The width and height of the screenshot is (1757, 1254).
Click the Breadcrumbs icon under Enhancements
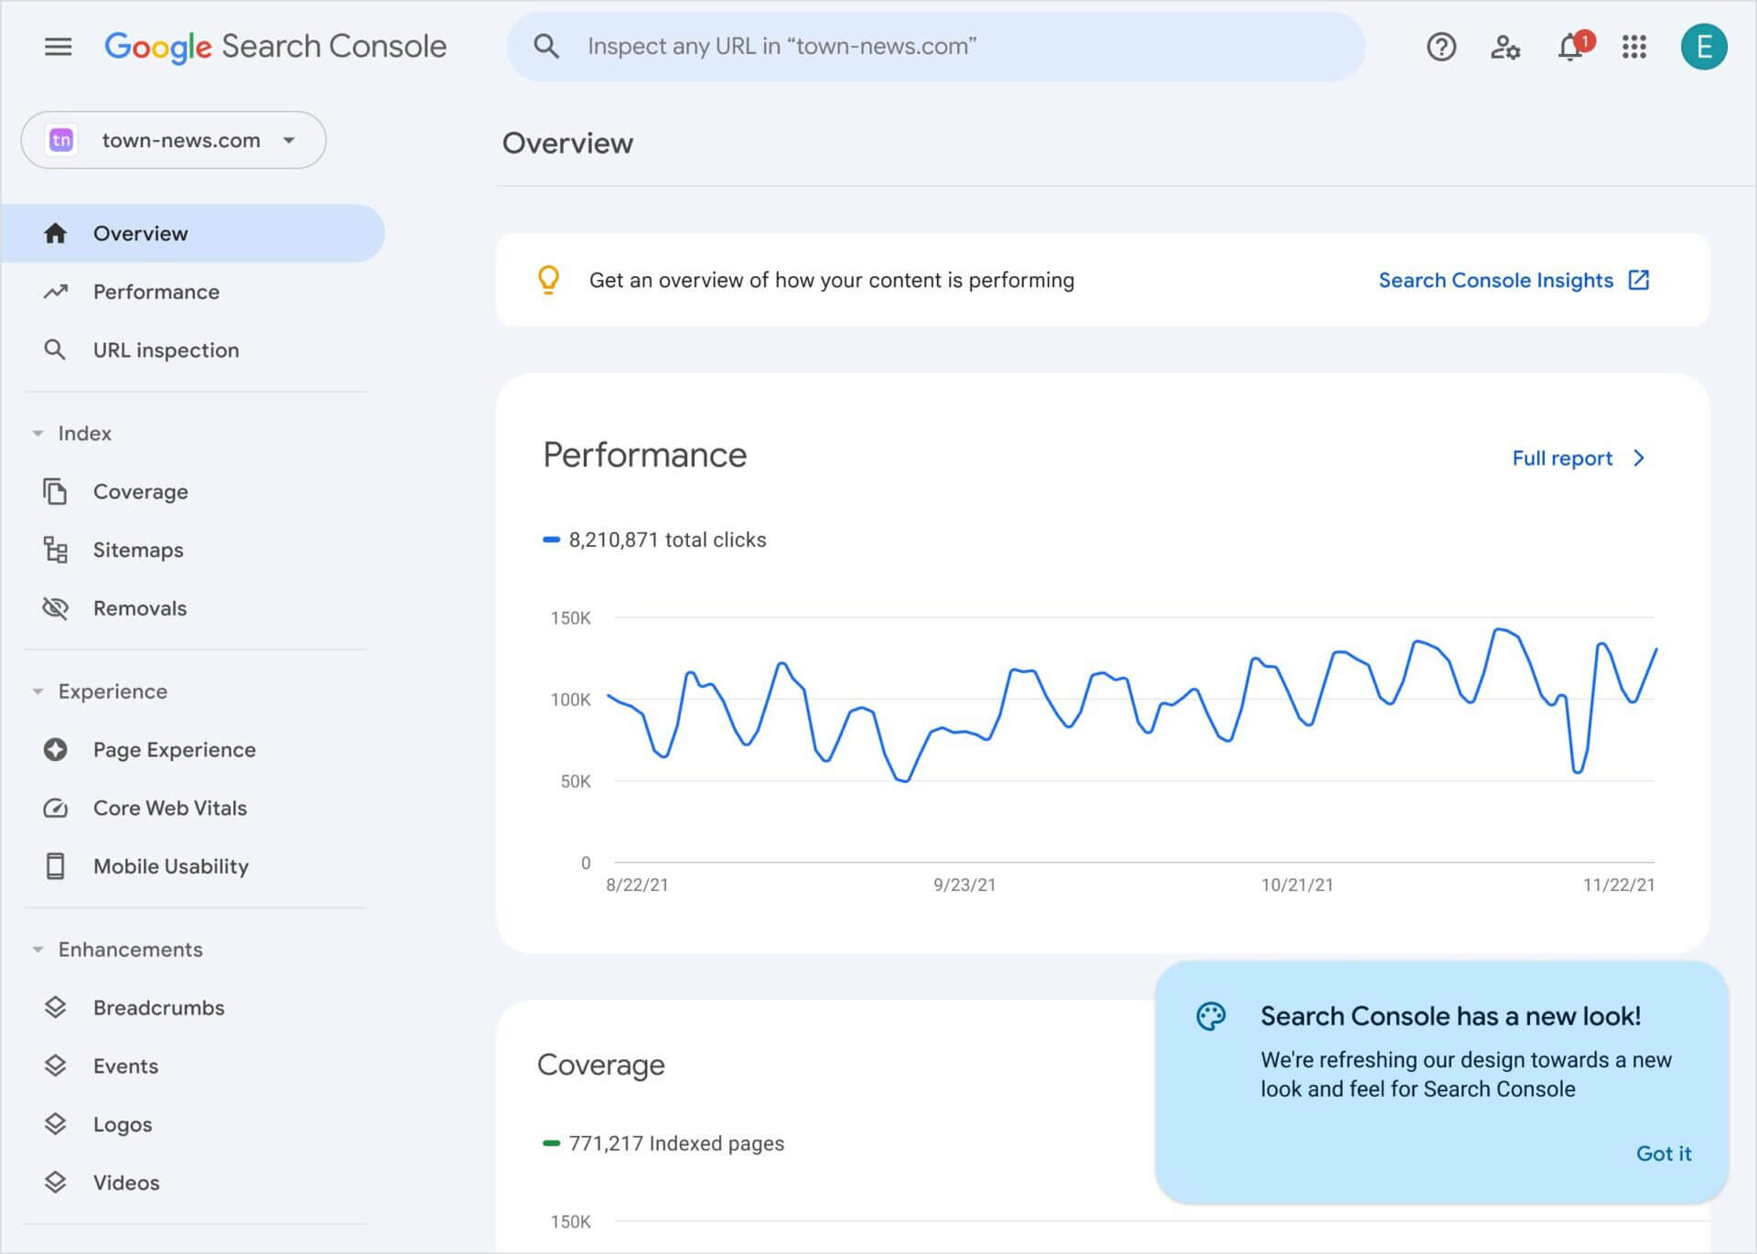(x=54, y=1007)
